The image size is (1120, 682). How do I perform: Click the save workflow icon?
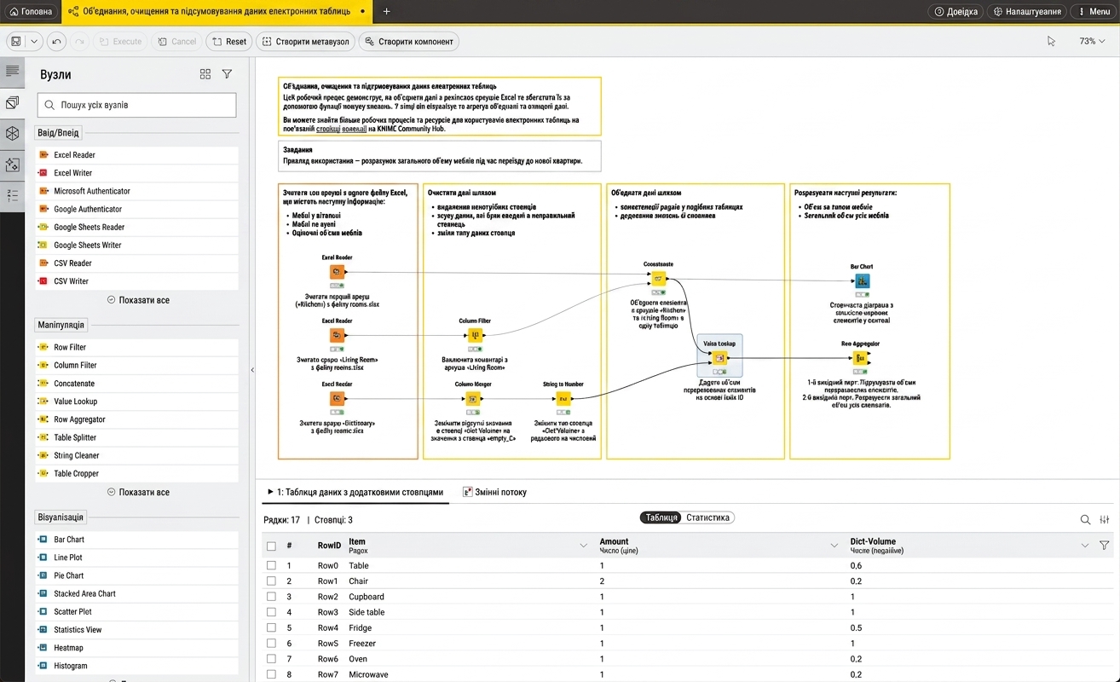point(16,41)
